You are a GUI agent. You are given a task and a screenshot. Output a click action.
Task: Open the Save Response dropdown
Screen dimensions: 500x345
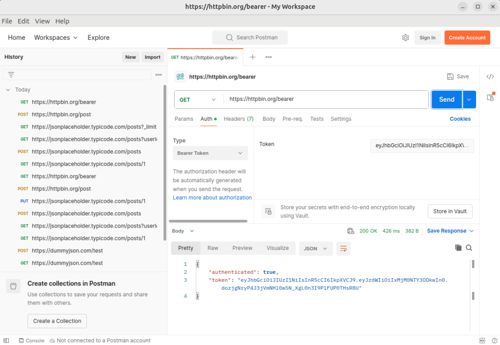pyautogui.click(x=450, y=231)
